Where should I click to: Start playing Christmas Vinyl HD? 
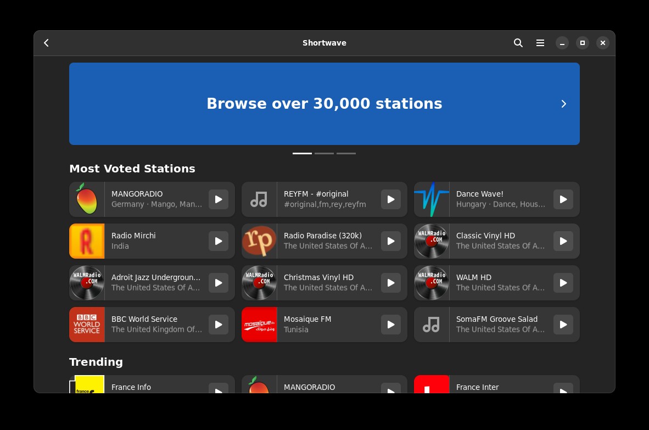pos(391,283)
